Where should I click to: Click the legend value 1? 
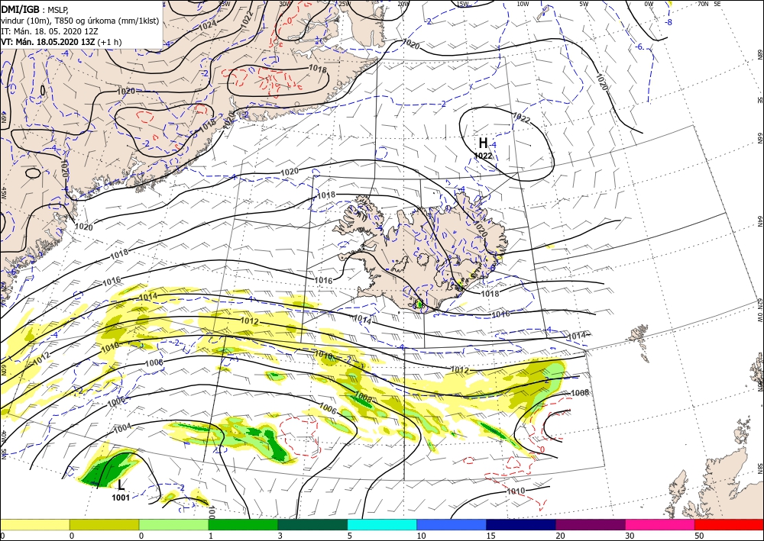coord(211,536)
